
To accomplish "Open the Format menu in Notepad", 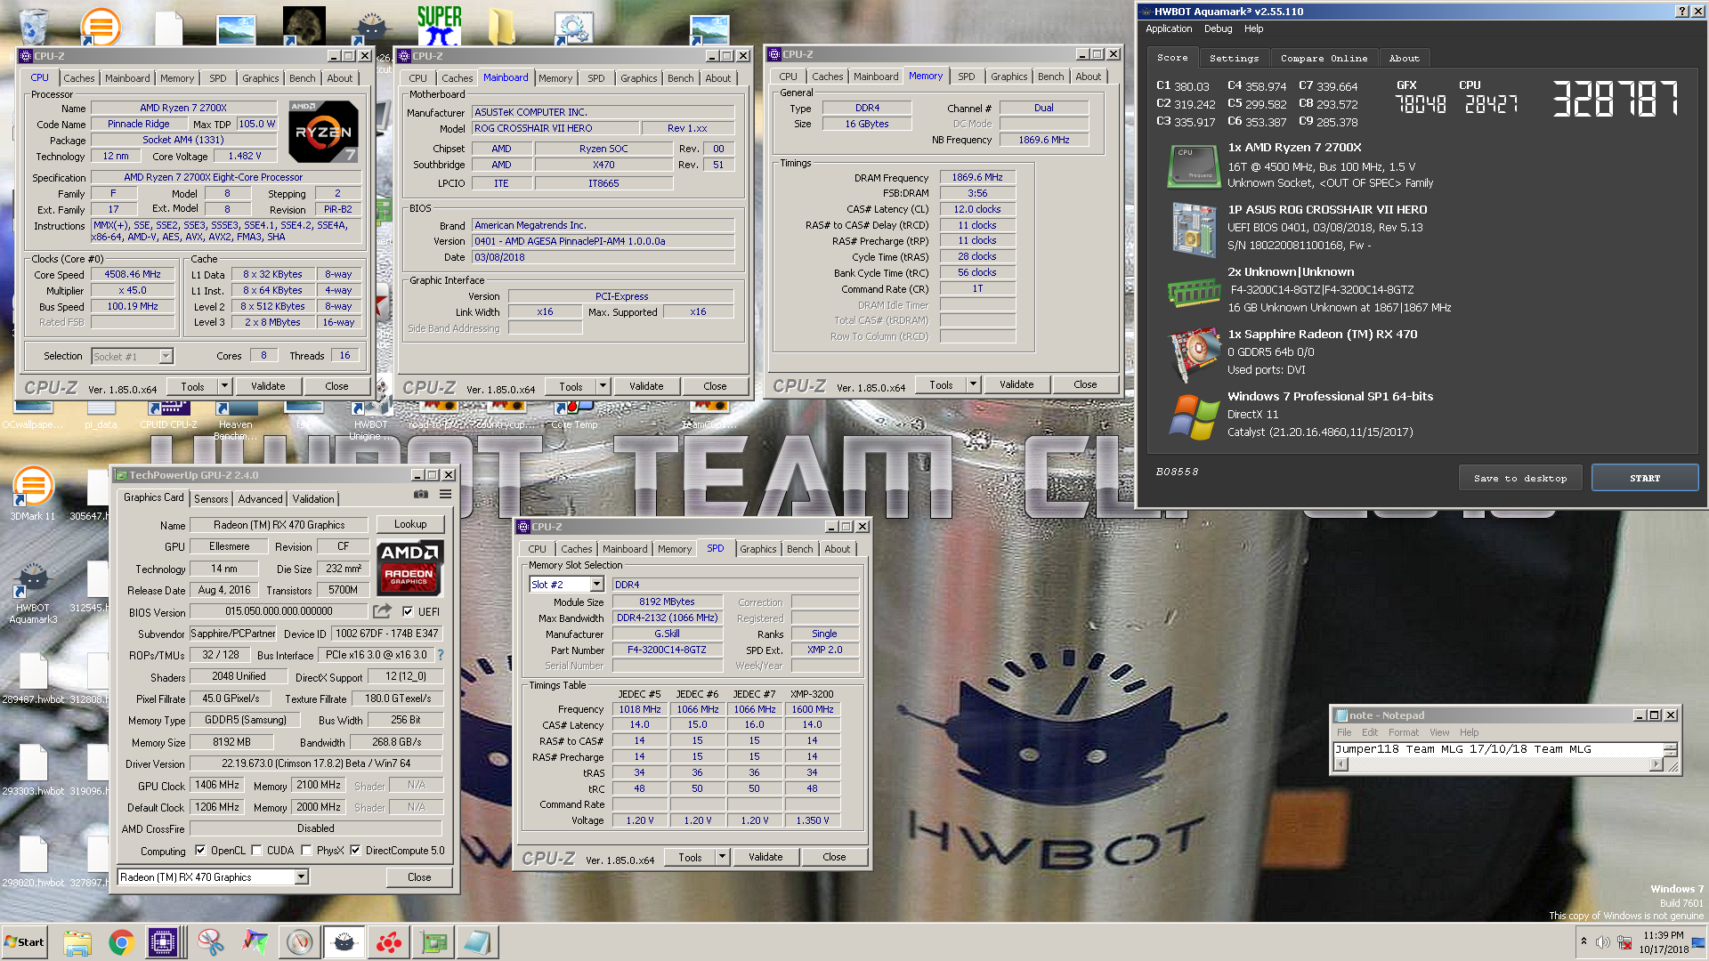I will pos(1404,732).
